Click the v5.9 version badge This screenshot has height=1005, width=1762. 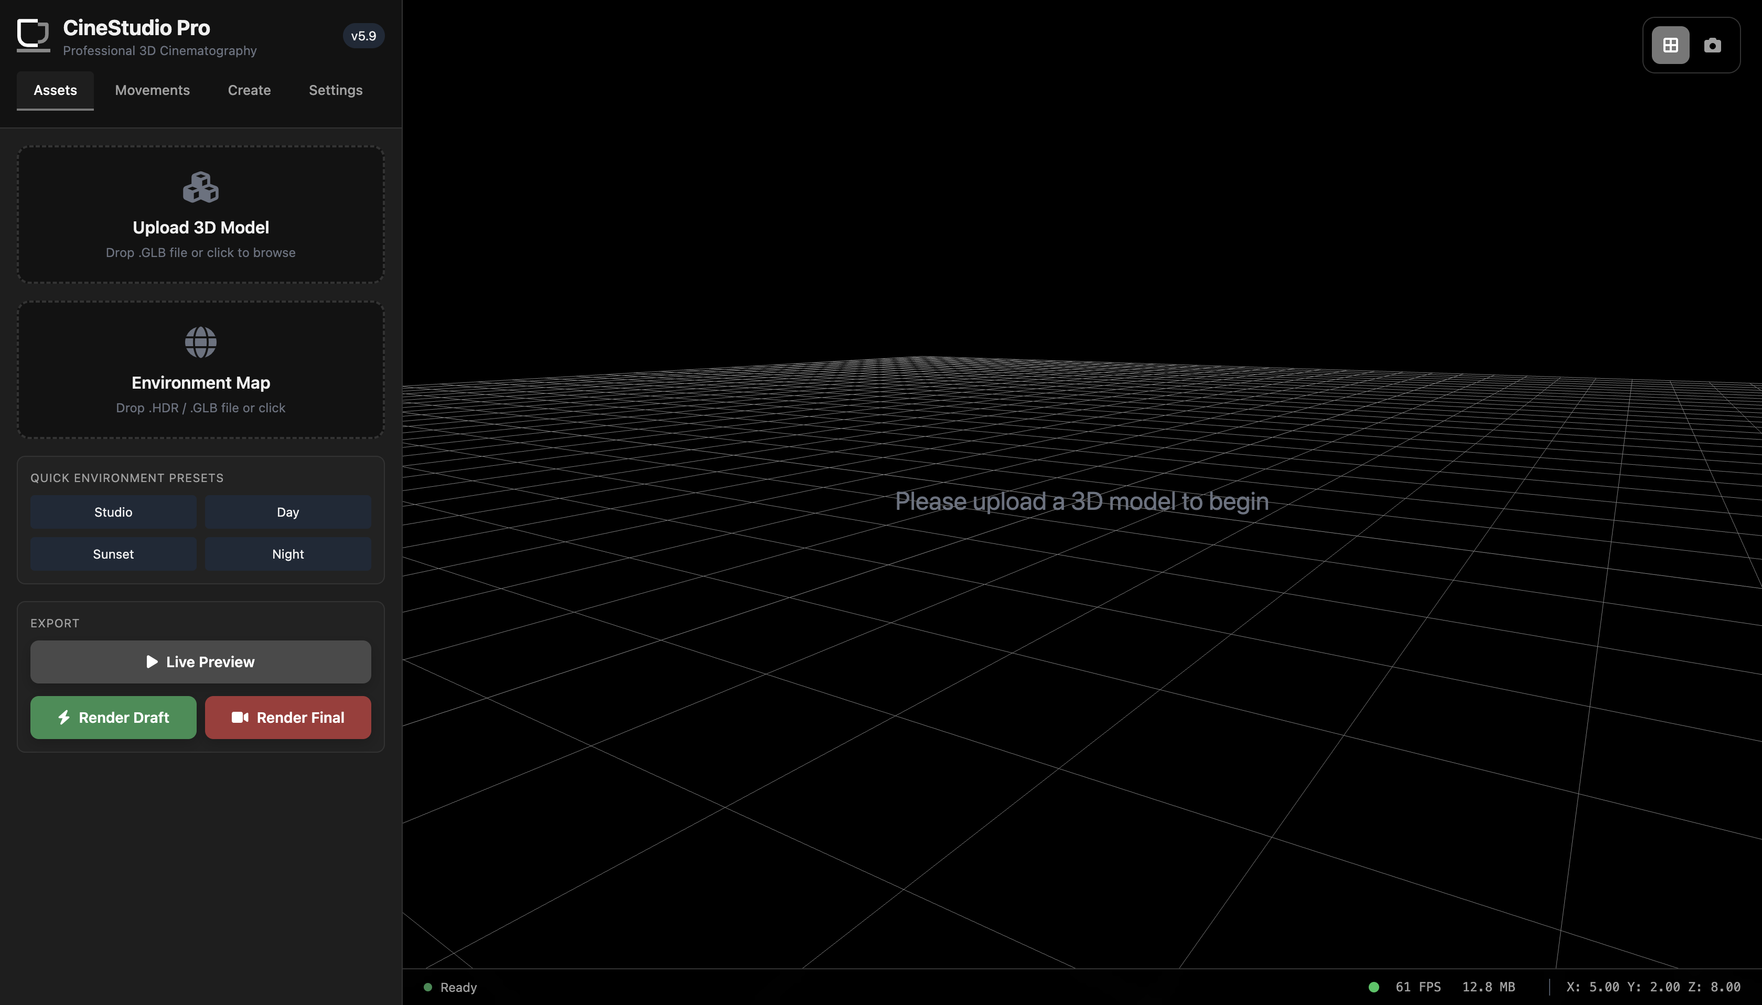pyautogui.click(x=363, y=36)
